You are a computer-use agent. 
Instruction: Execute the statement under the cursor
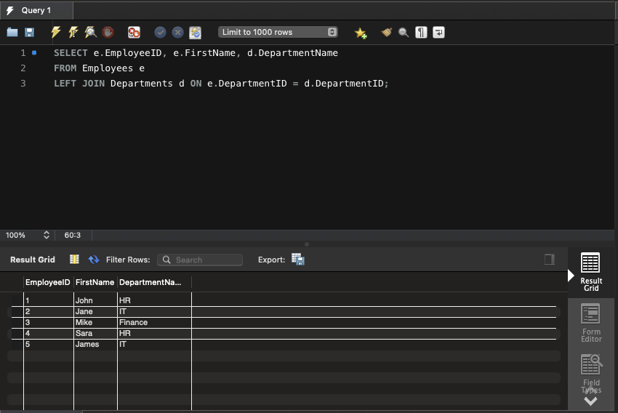[73, 33]
